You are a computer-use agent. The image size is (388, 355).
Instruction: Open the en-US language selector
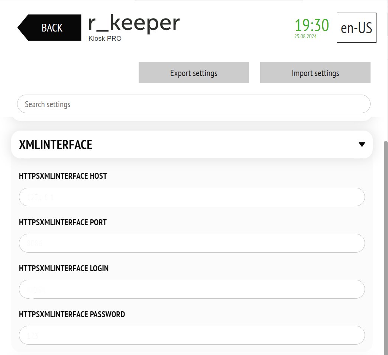click(356, 28)
